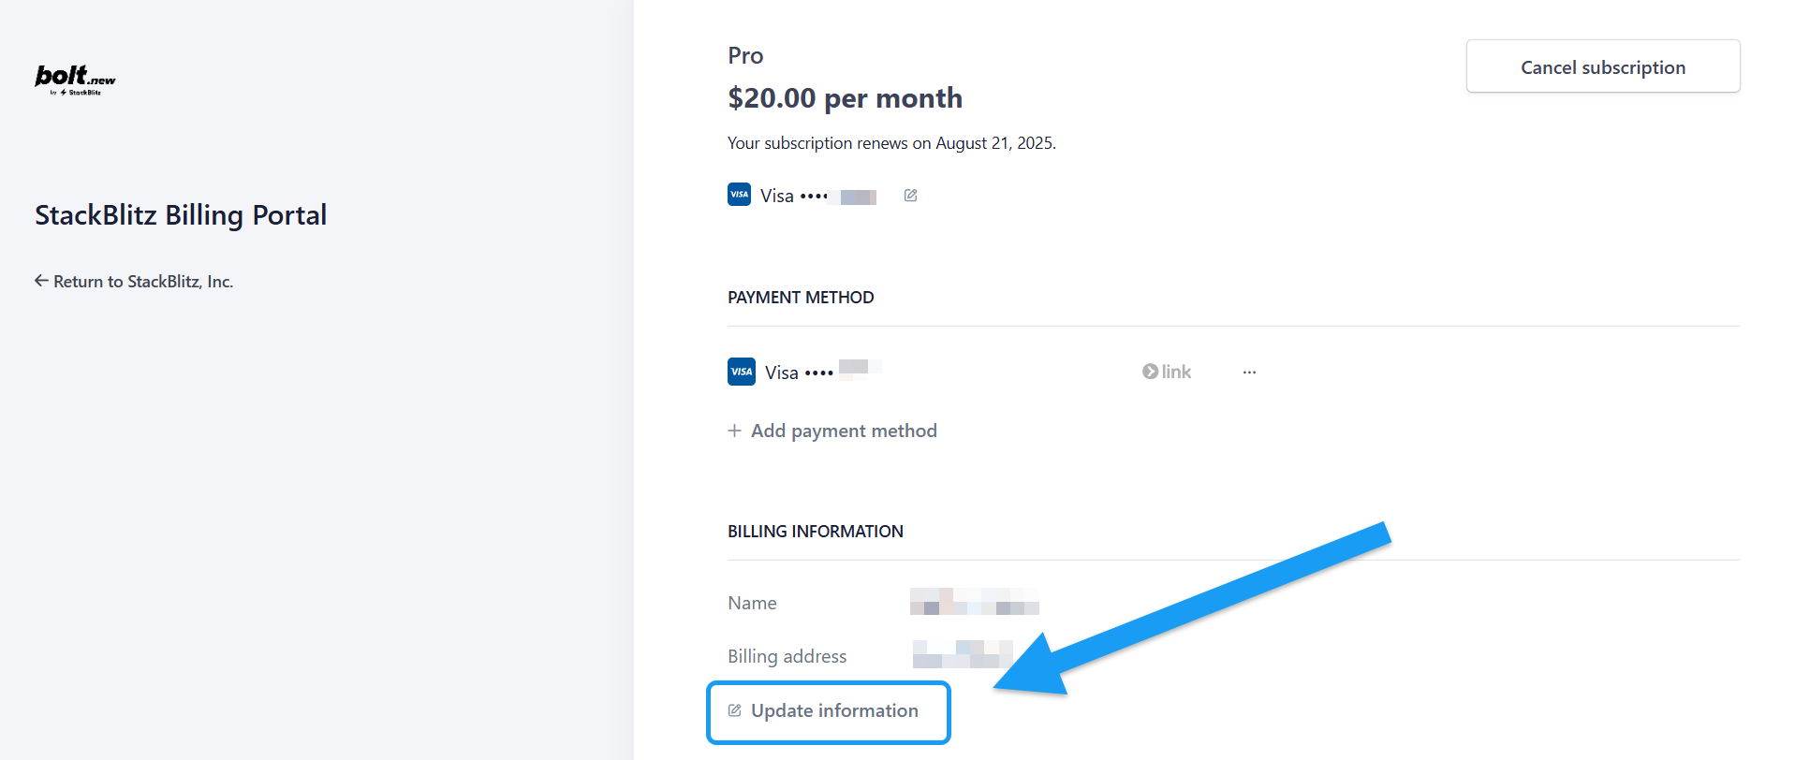
Task: Click the Update information button
Action: 828,711
